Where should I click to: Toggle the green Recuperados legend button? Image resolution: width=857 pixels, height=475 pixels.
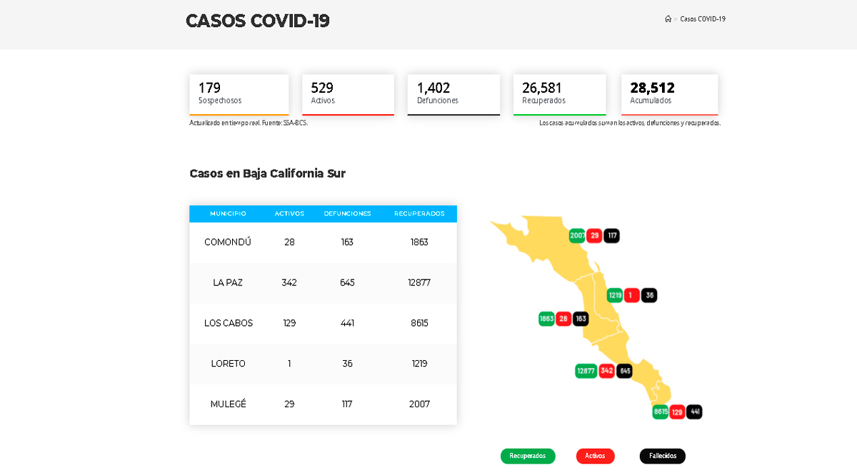click(x=527, y=456)
